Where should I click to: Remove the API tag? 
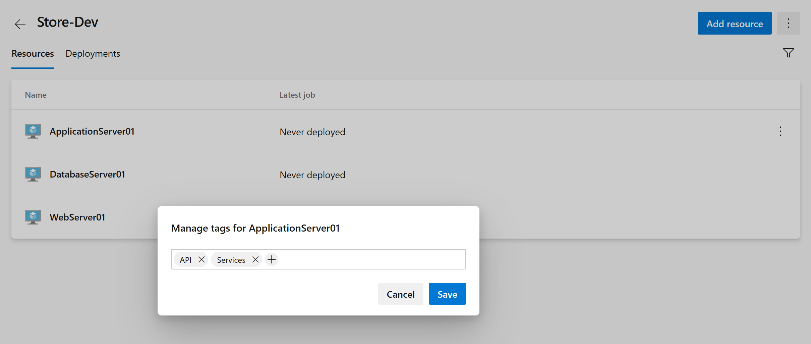pos(201,259)
